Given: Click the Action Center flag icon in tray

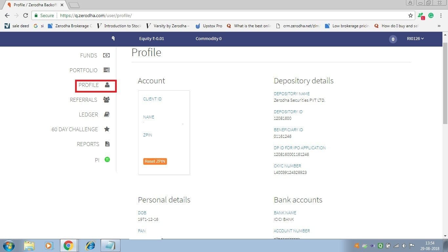Looking at the screenshot, I should [412, 246].
